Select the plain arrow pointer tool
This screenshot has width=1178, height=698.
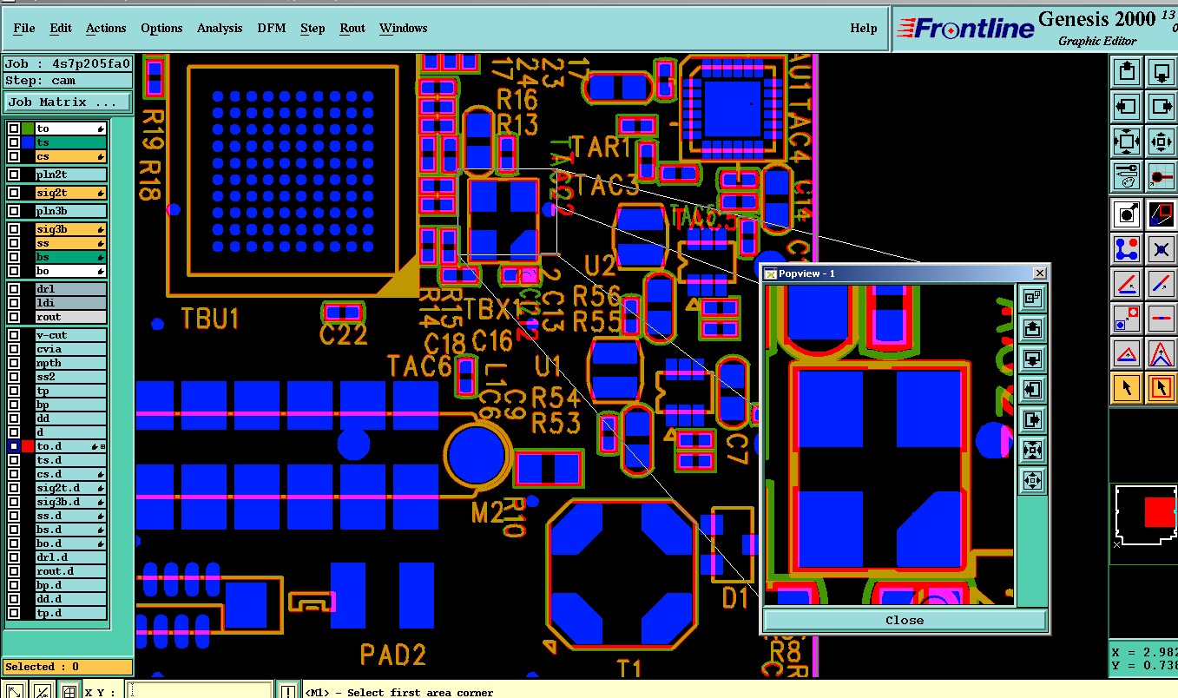click(1127, 387)
